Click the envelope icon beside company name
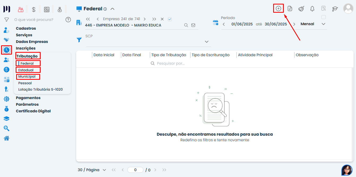 click(x=193, y=25)
